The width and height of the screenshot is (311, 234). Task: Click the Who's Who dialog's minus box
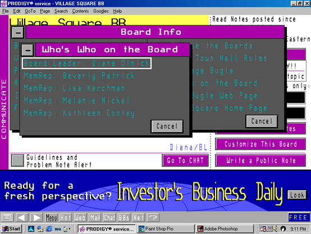[x=28, y=50]
